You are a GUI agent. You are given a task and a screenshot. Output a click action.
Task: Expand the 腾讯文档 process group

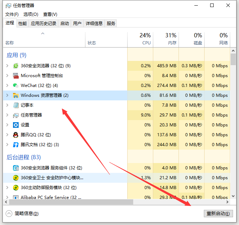point(7,145)
